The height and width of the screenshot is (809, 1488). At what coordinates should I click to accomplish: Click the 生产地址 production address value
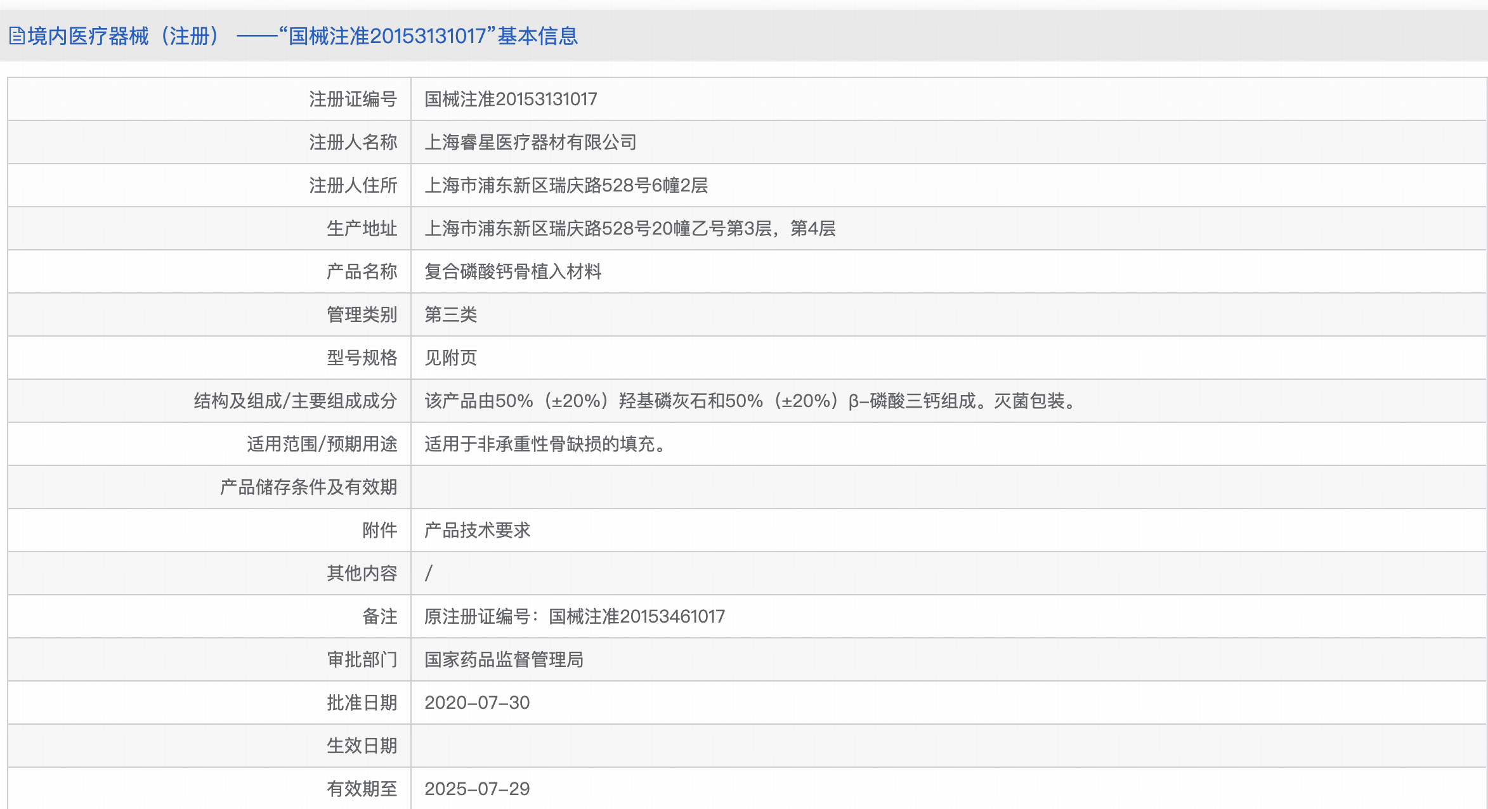(x=630, y=228)
